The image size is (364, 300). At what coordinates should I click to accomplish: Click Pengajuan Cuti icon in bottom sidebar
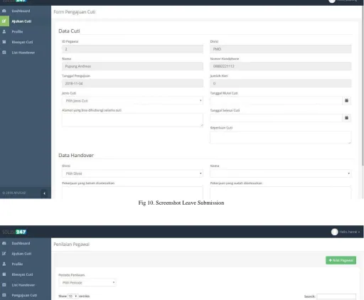(4, 295)
